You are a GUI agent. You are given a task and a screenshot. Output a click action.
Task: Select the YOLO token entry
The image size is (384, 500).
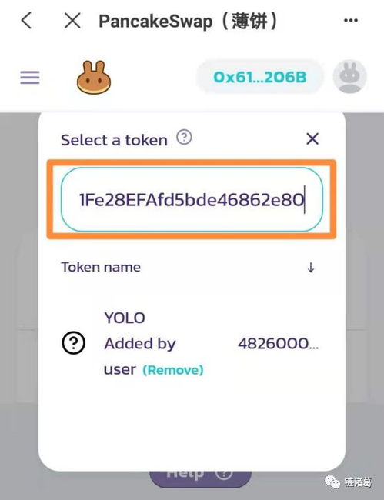190,344
